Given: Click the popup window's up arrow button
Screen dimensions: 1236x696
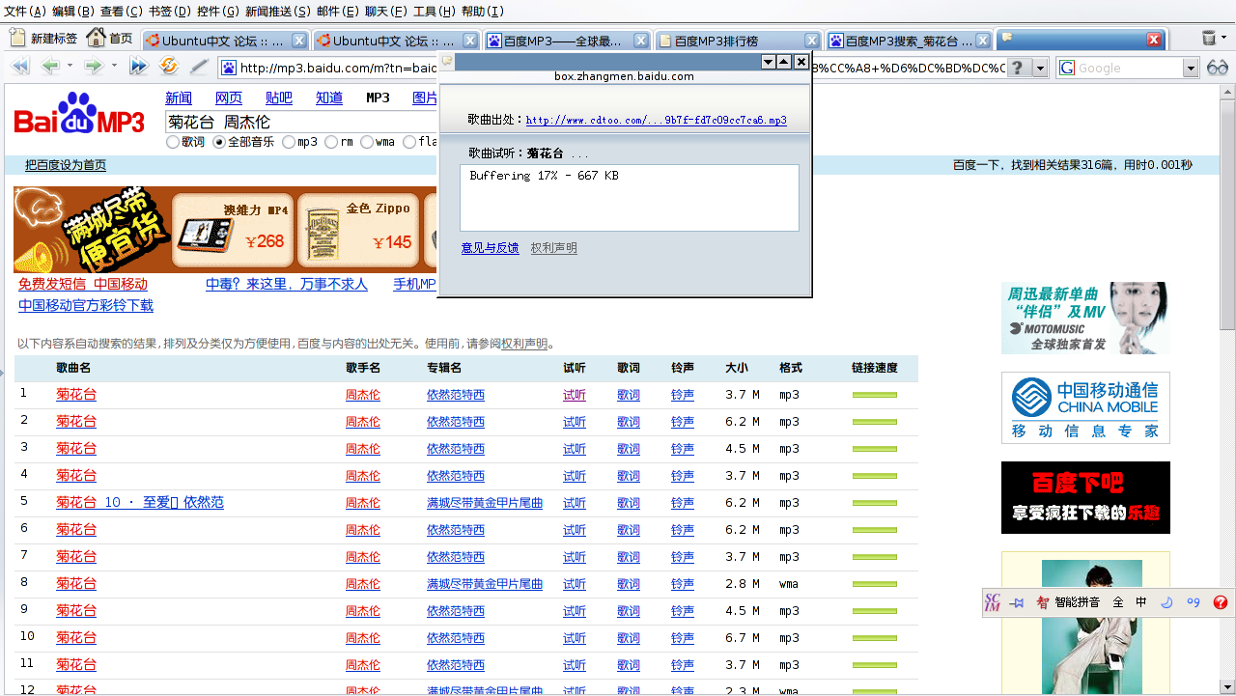Looking at the screenshot, I should (784, 62).
